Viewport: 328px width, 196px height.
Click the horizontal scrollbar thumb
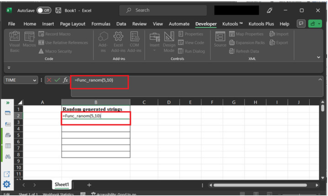pyautogui.click(x=260, y=185)
